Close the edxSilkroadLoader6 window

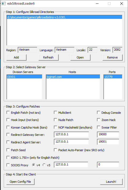[x=122, y=4]
